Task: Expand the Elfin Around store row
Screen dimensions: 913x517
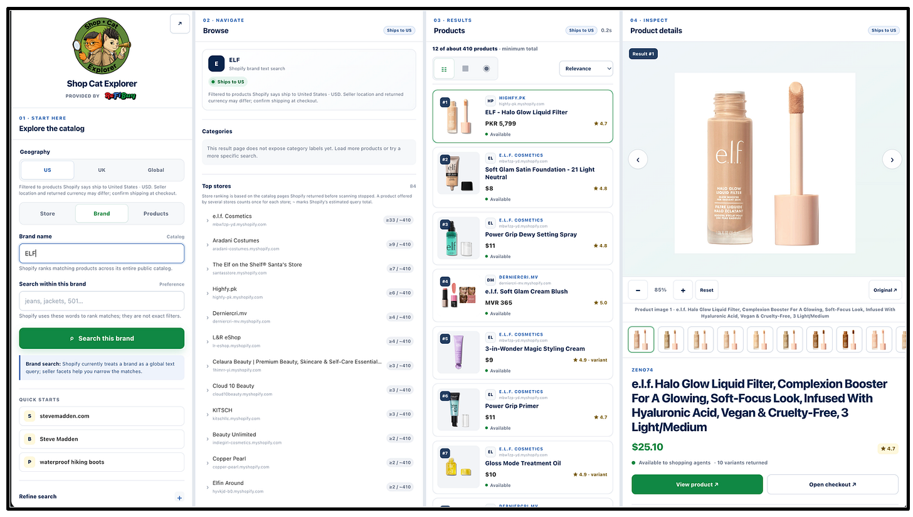Action: click(309, 487)
